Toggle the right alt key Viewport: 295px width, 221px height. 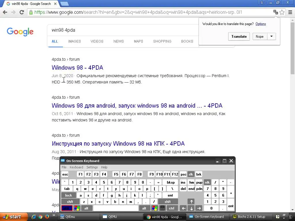click(x=144, y=208)
